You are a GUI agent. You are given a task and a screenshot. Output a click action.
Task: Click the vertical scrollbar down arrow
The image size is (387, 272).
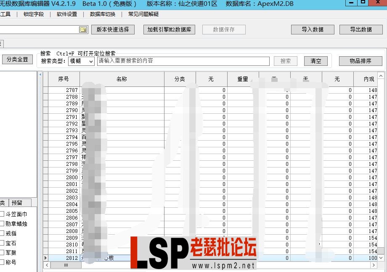[381, 258]
